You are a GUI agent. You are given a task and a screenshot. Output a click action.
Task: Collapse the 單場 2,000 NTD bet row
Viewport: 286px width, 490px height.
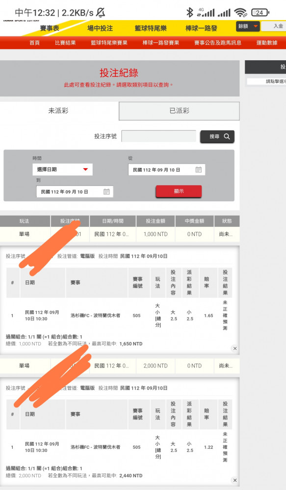click(x=120, y=366)
